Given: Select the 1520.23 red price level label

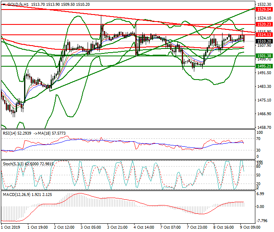Looking at the screenshot, I should pyautogui.click(x=264, y=24).
